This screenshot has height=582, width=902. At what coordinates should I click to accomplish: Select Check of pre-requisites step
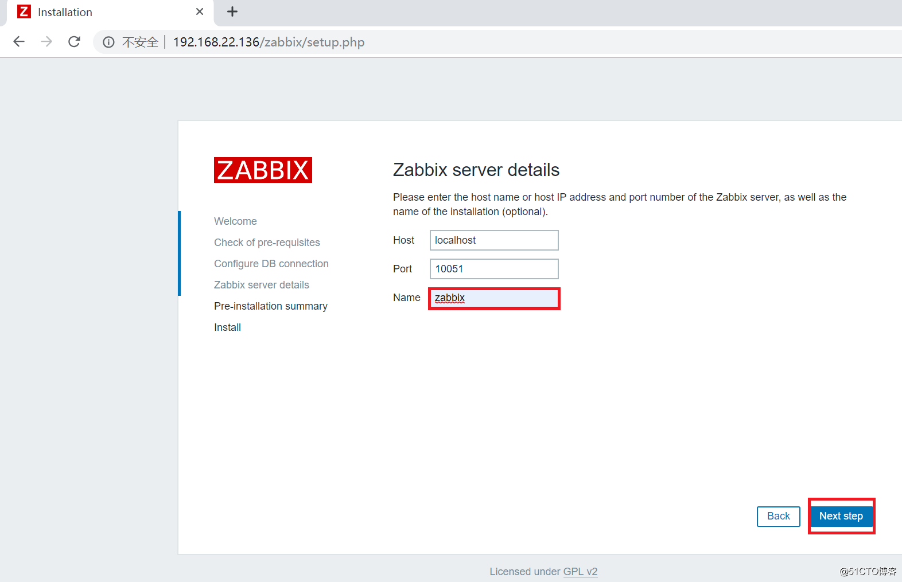pos(267,243)
